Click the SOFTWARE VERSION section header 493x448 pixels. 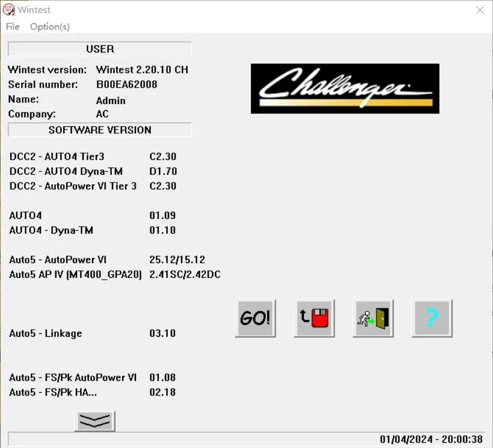(100, 130)
